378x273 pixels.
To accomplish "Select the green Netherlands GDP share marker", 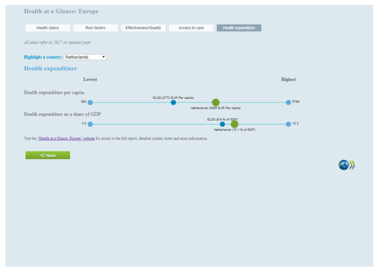I will (x=235, y=124).
